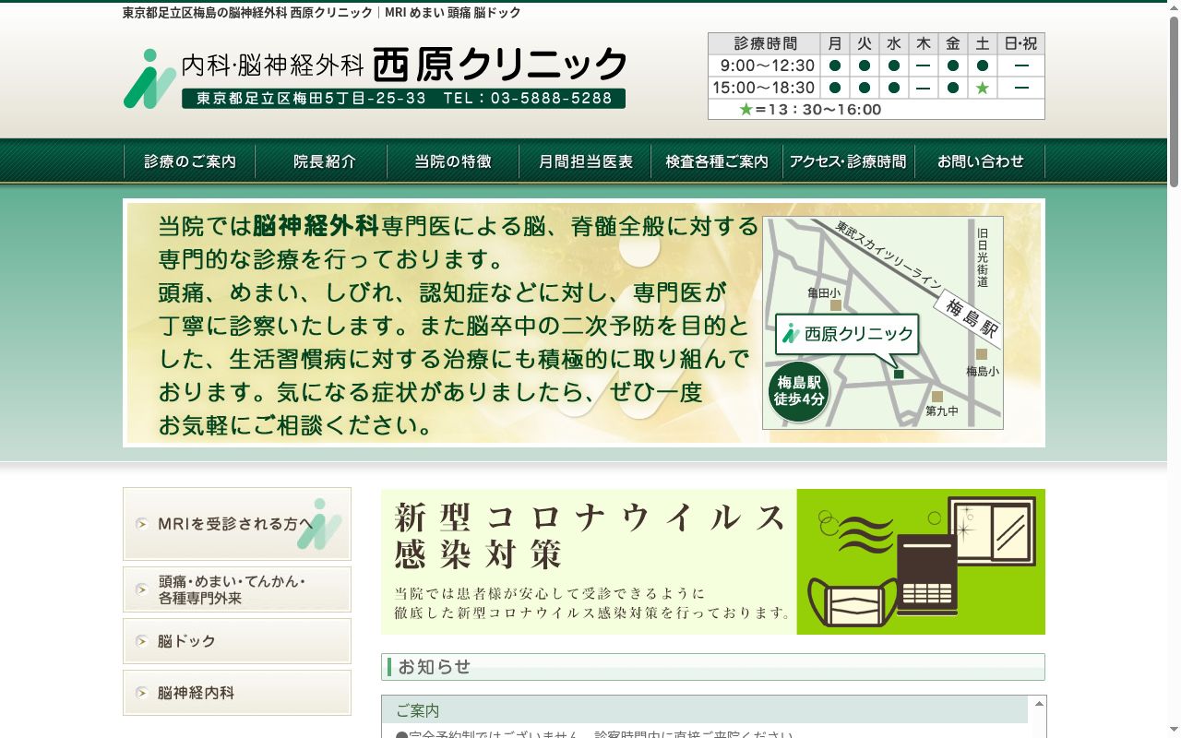Screen dimensions: 1181x738
Task: Click the 木 column header in timetable
Action: [x=924, y=43]
